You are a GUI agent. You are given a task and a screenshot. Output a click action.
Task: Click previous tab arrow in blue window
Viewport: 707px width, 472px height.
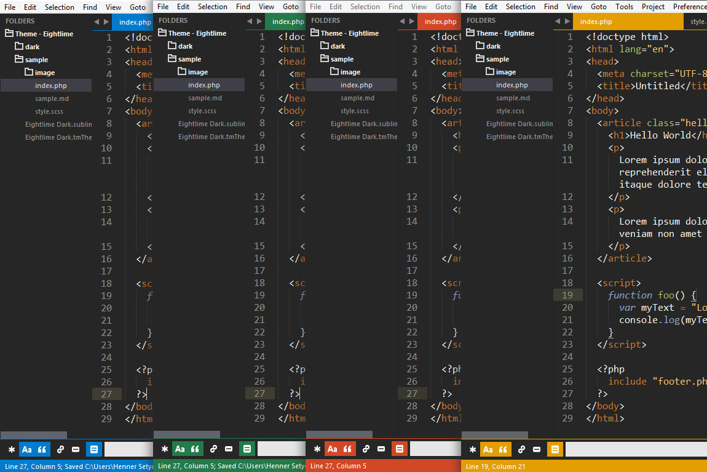click(x=97, y=22)
